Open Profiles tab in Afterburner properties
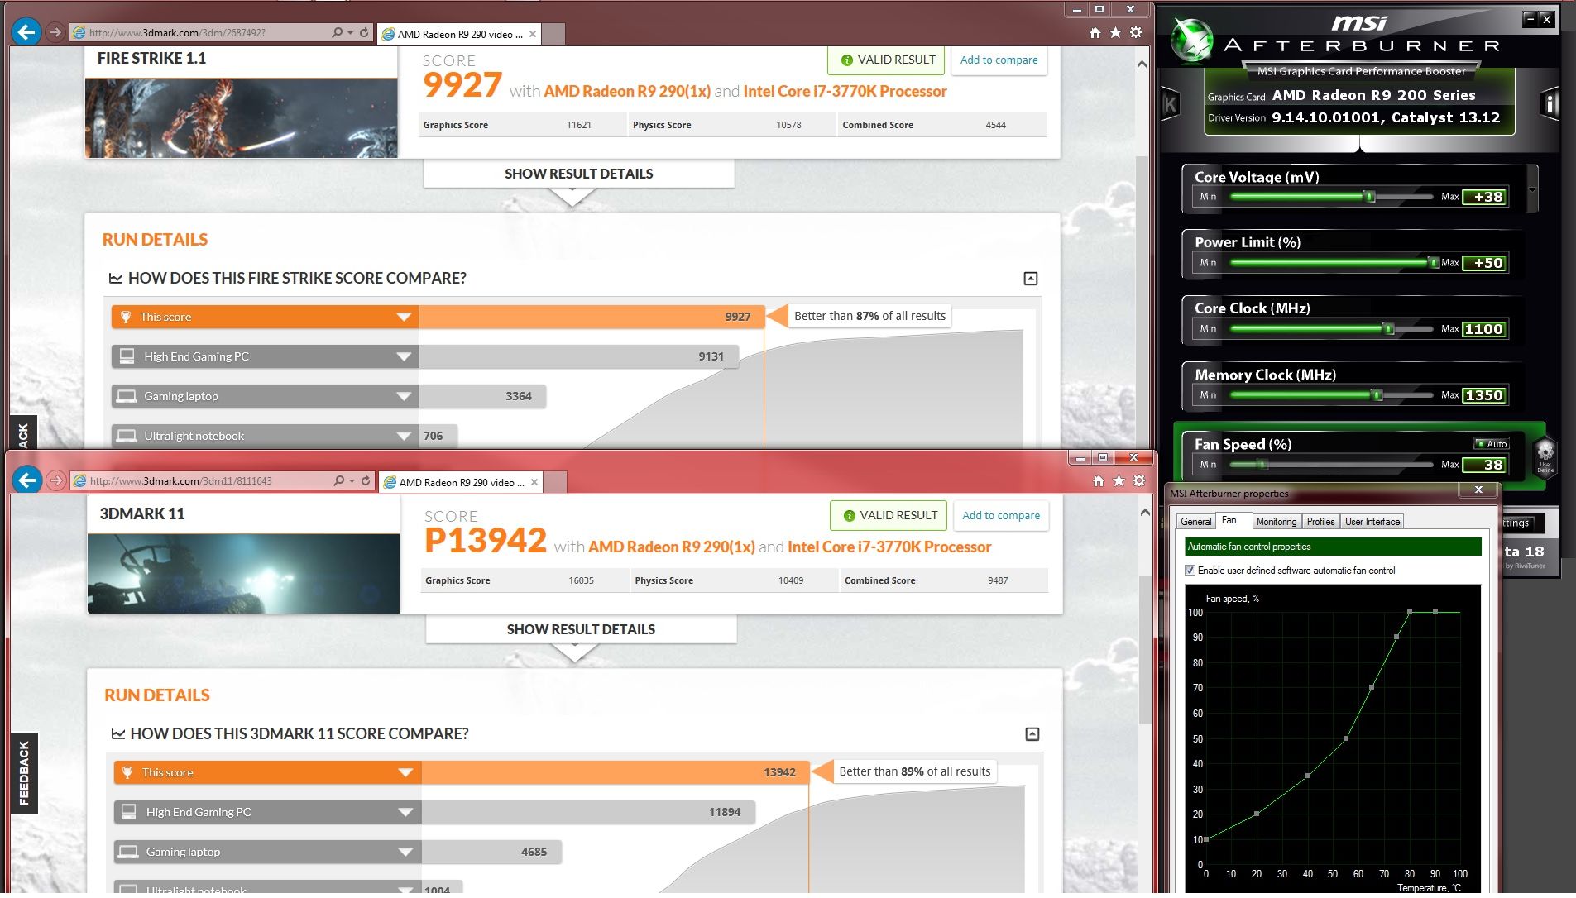The image size is (1576, 898). click(1320, 522)
